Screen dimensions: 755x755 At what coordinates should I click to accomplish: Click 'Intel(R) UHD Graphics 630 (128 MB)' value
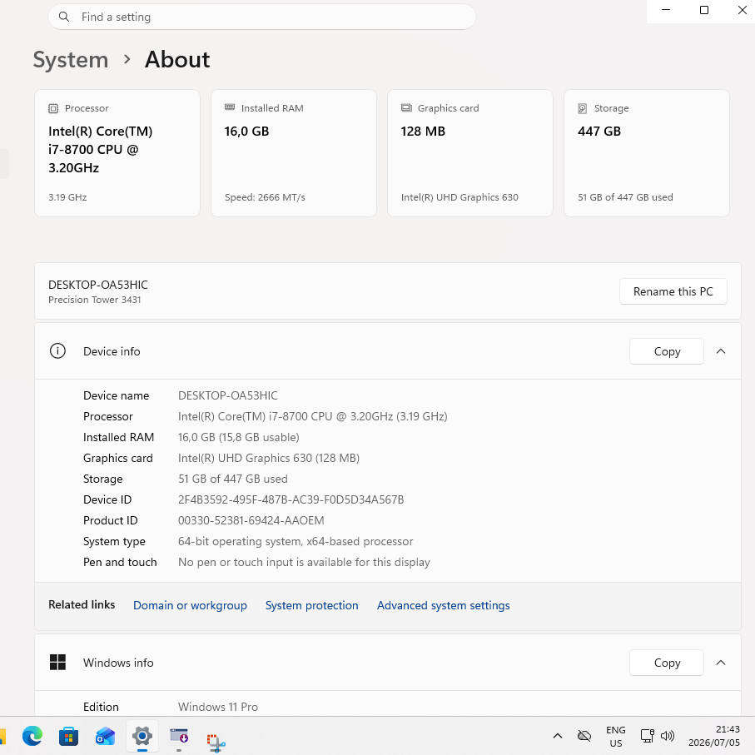269,458
